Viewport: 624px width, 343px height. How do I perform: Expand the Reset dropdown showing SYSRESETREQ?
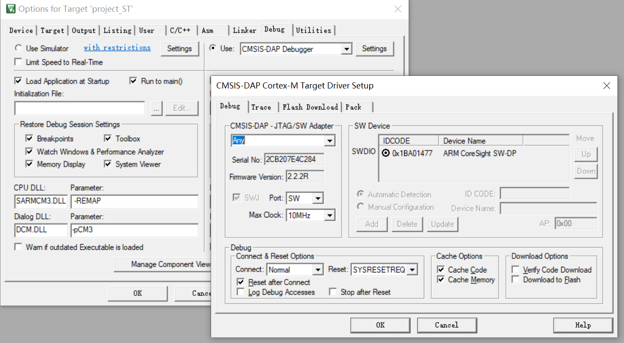(x=412, y=270)
